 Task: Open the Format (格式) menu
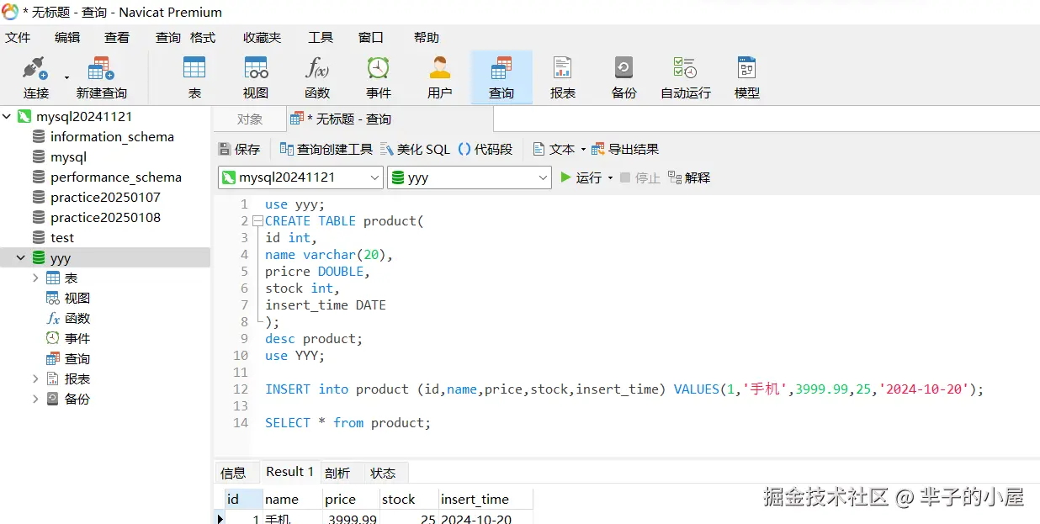(x=203, y=37)
